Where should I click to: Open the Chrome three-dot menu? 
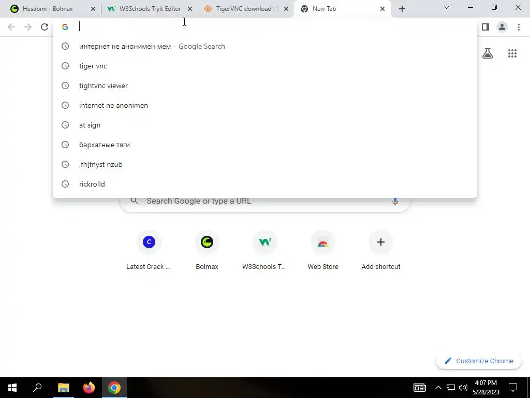[519, 27]
